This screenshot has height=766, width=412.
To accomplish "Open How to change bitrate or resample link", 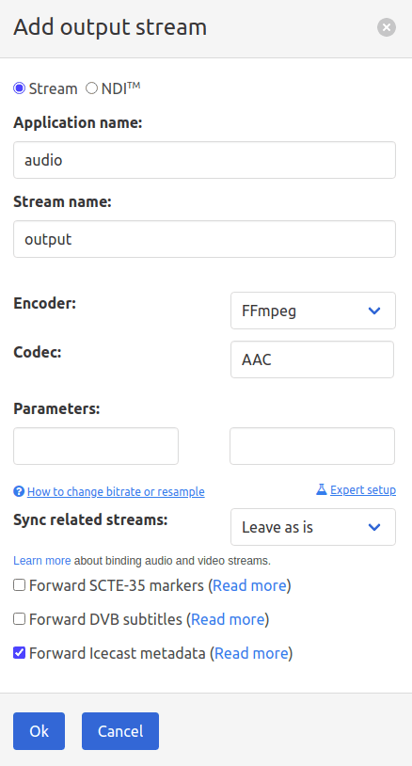I will 116,491.
